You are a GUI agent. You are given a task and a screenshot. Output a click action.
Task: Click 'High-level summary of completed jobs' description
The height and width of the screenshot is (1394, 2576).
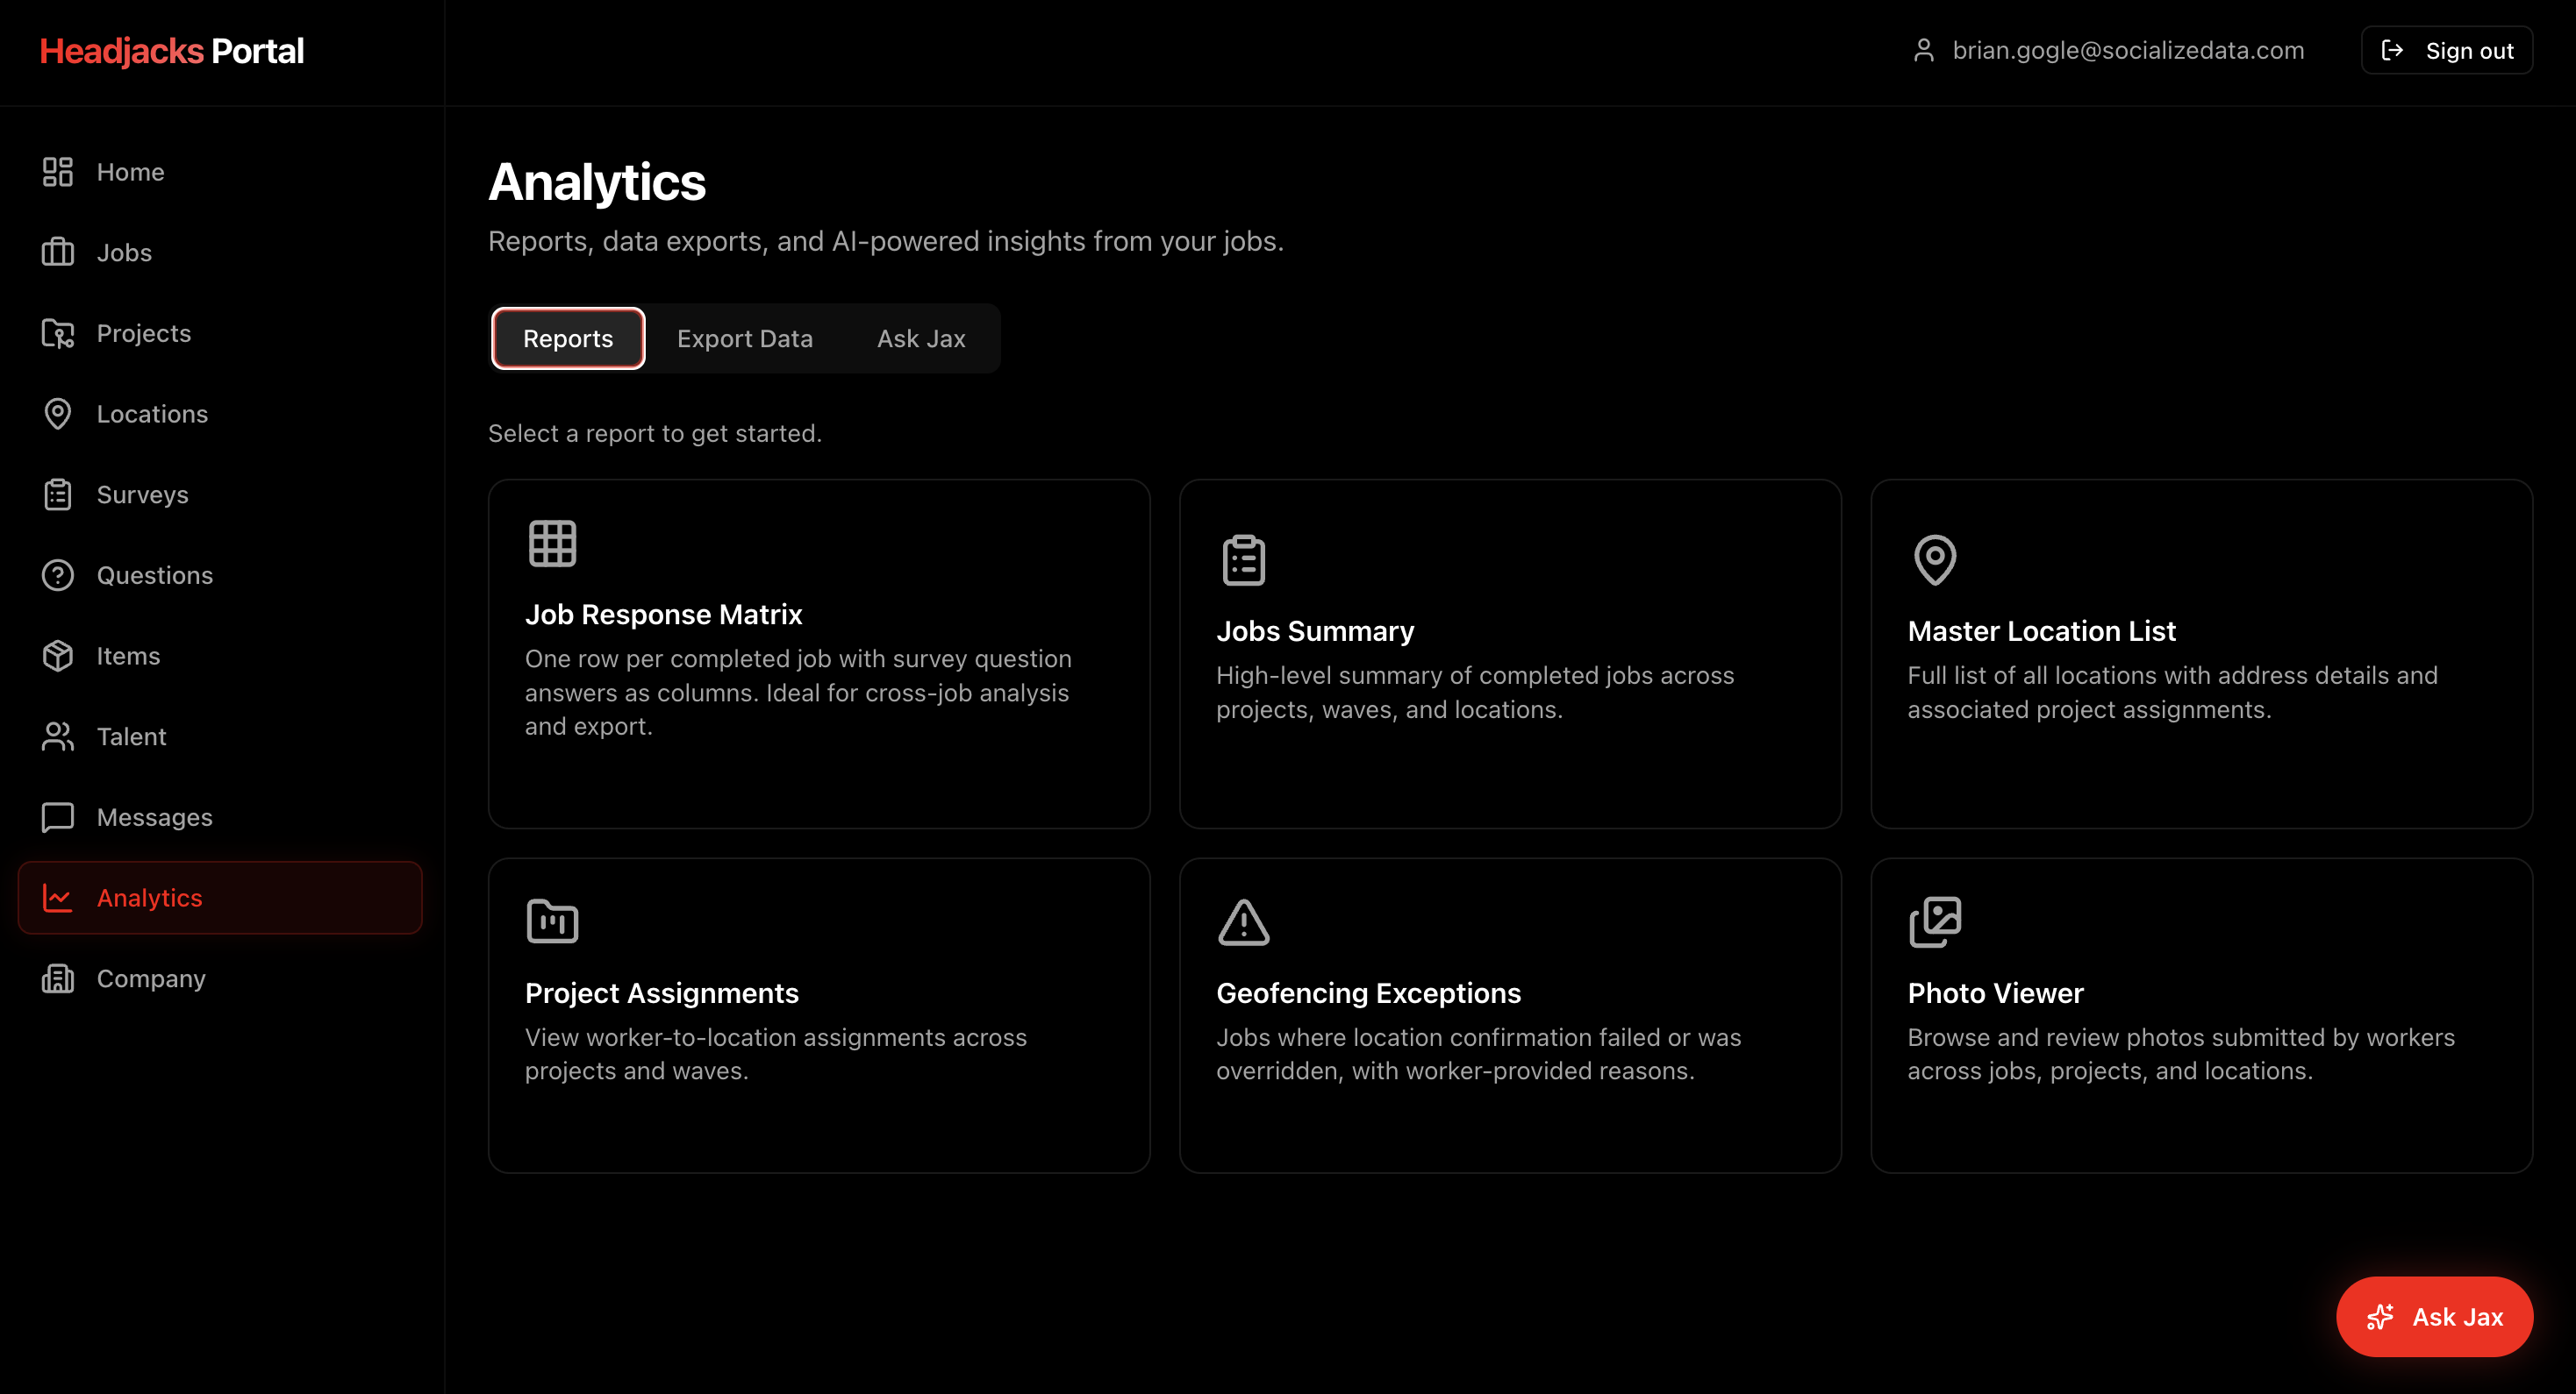1475,693
